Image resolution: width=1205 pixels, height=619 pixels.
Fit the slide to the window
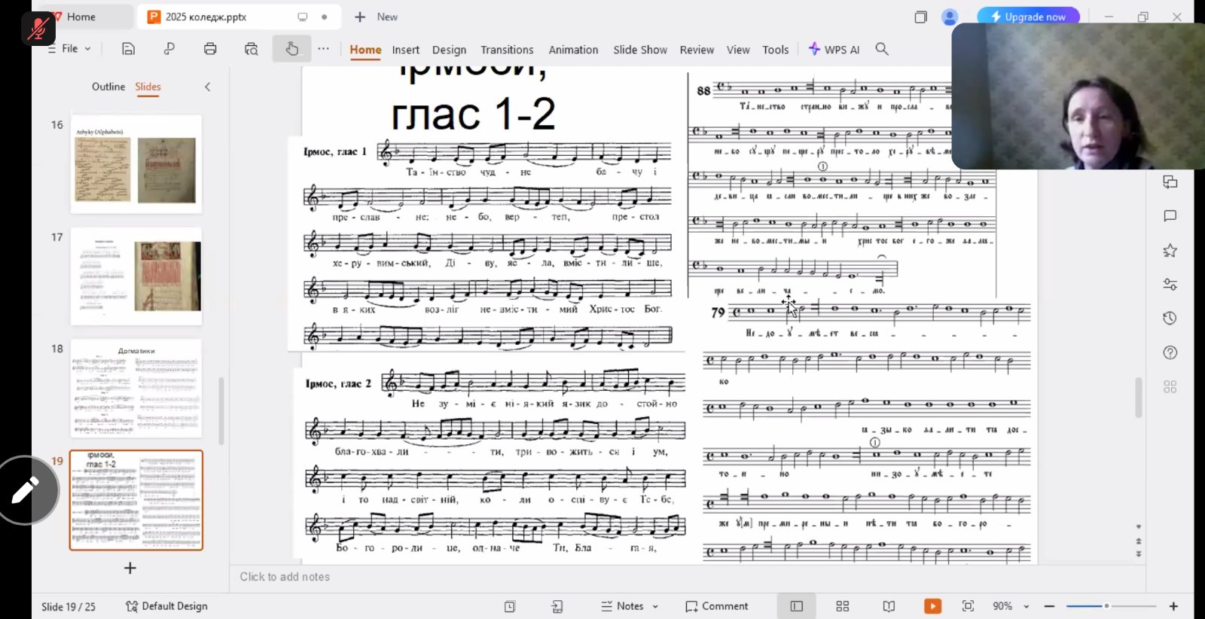969,606
